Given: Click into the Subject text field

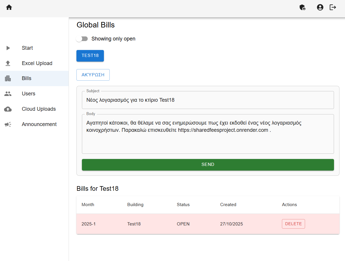Looking at the screenshot, I should 208,100.
